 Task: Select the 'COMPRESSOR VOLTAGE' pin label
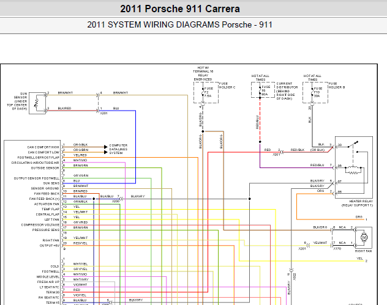pyautogui.click(x=40, y=225)
